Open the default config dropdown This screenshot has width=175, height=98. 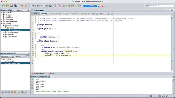point(39,6)
